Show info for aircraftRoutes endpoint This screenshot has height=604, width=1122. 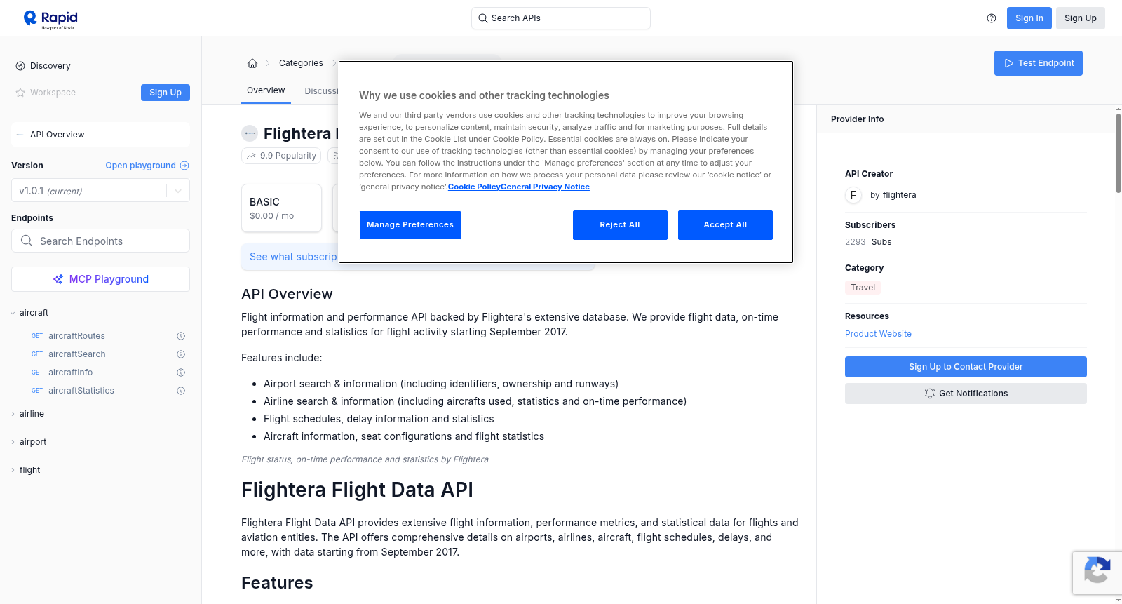coord(181,336)
